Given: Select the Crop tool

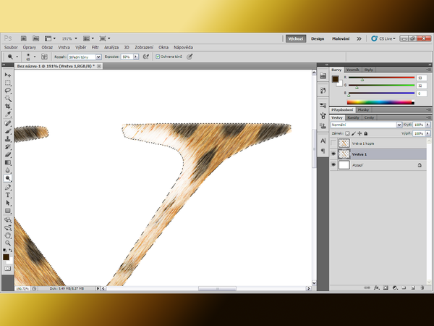Looking at the screenshot, I should pyautogui.click(x=8, y=106).
